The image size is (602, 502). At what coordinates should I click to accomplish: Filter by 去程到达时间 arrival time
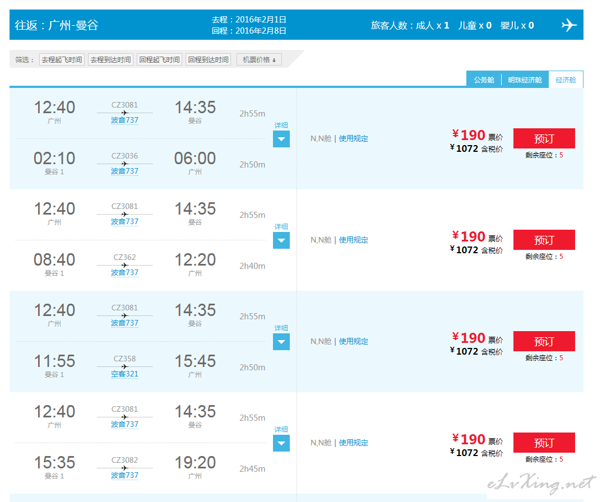coord(110,59)
